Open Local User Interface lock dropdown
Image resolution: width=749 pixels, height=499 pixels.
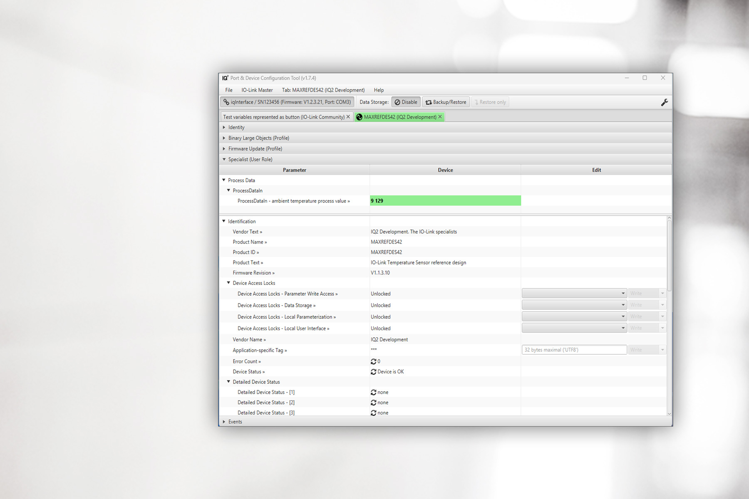pos(574,328)
